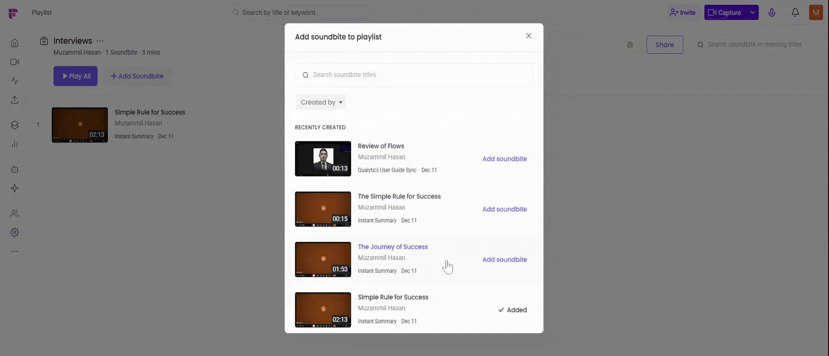This screenshot has width=829, height=356.
Task: Open the Interviews playlist options dots
Action: click(x=100, y=41)
